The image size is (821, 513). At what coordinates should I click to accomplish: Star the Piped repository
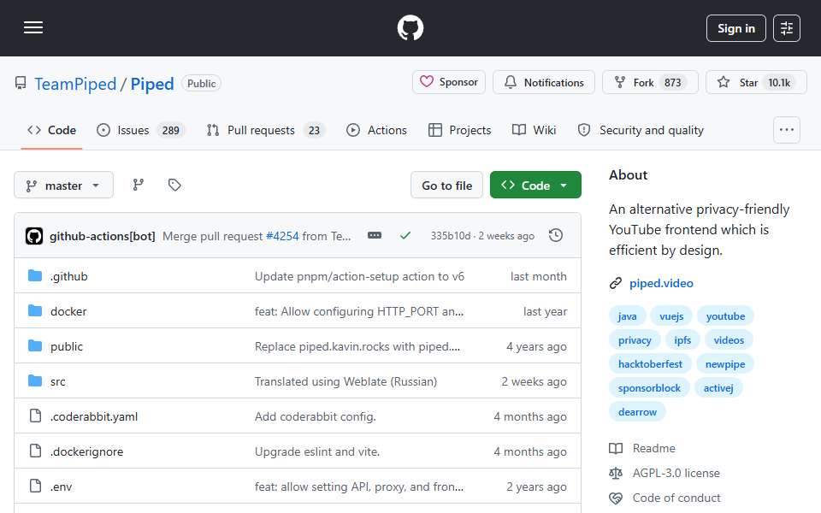[756, 82]
